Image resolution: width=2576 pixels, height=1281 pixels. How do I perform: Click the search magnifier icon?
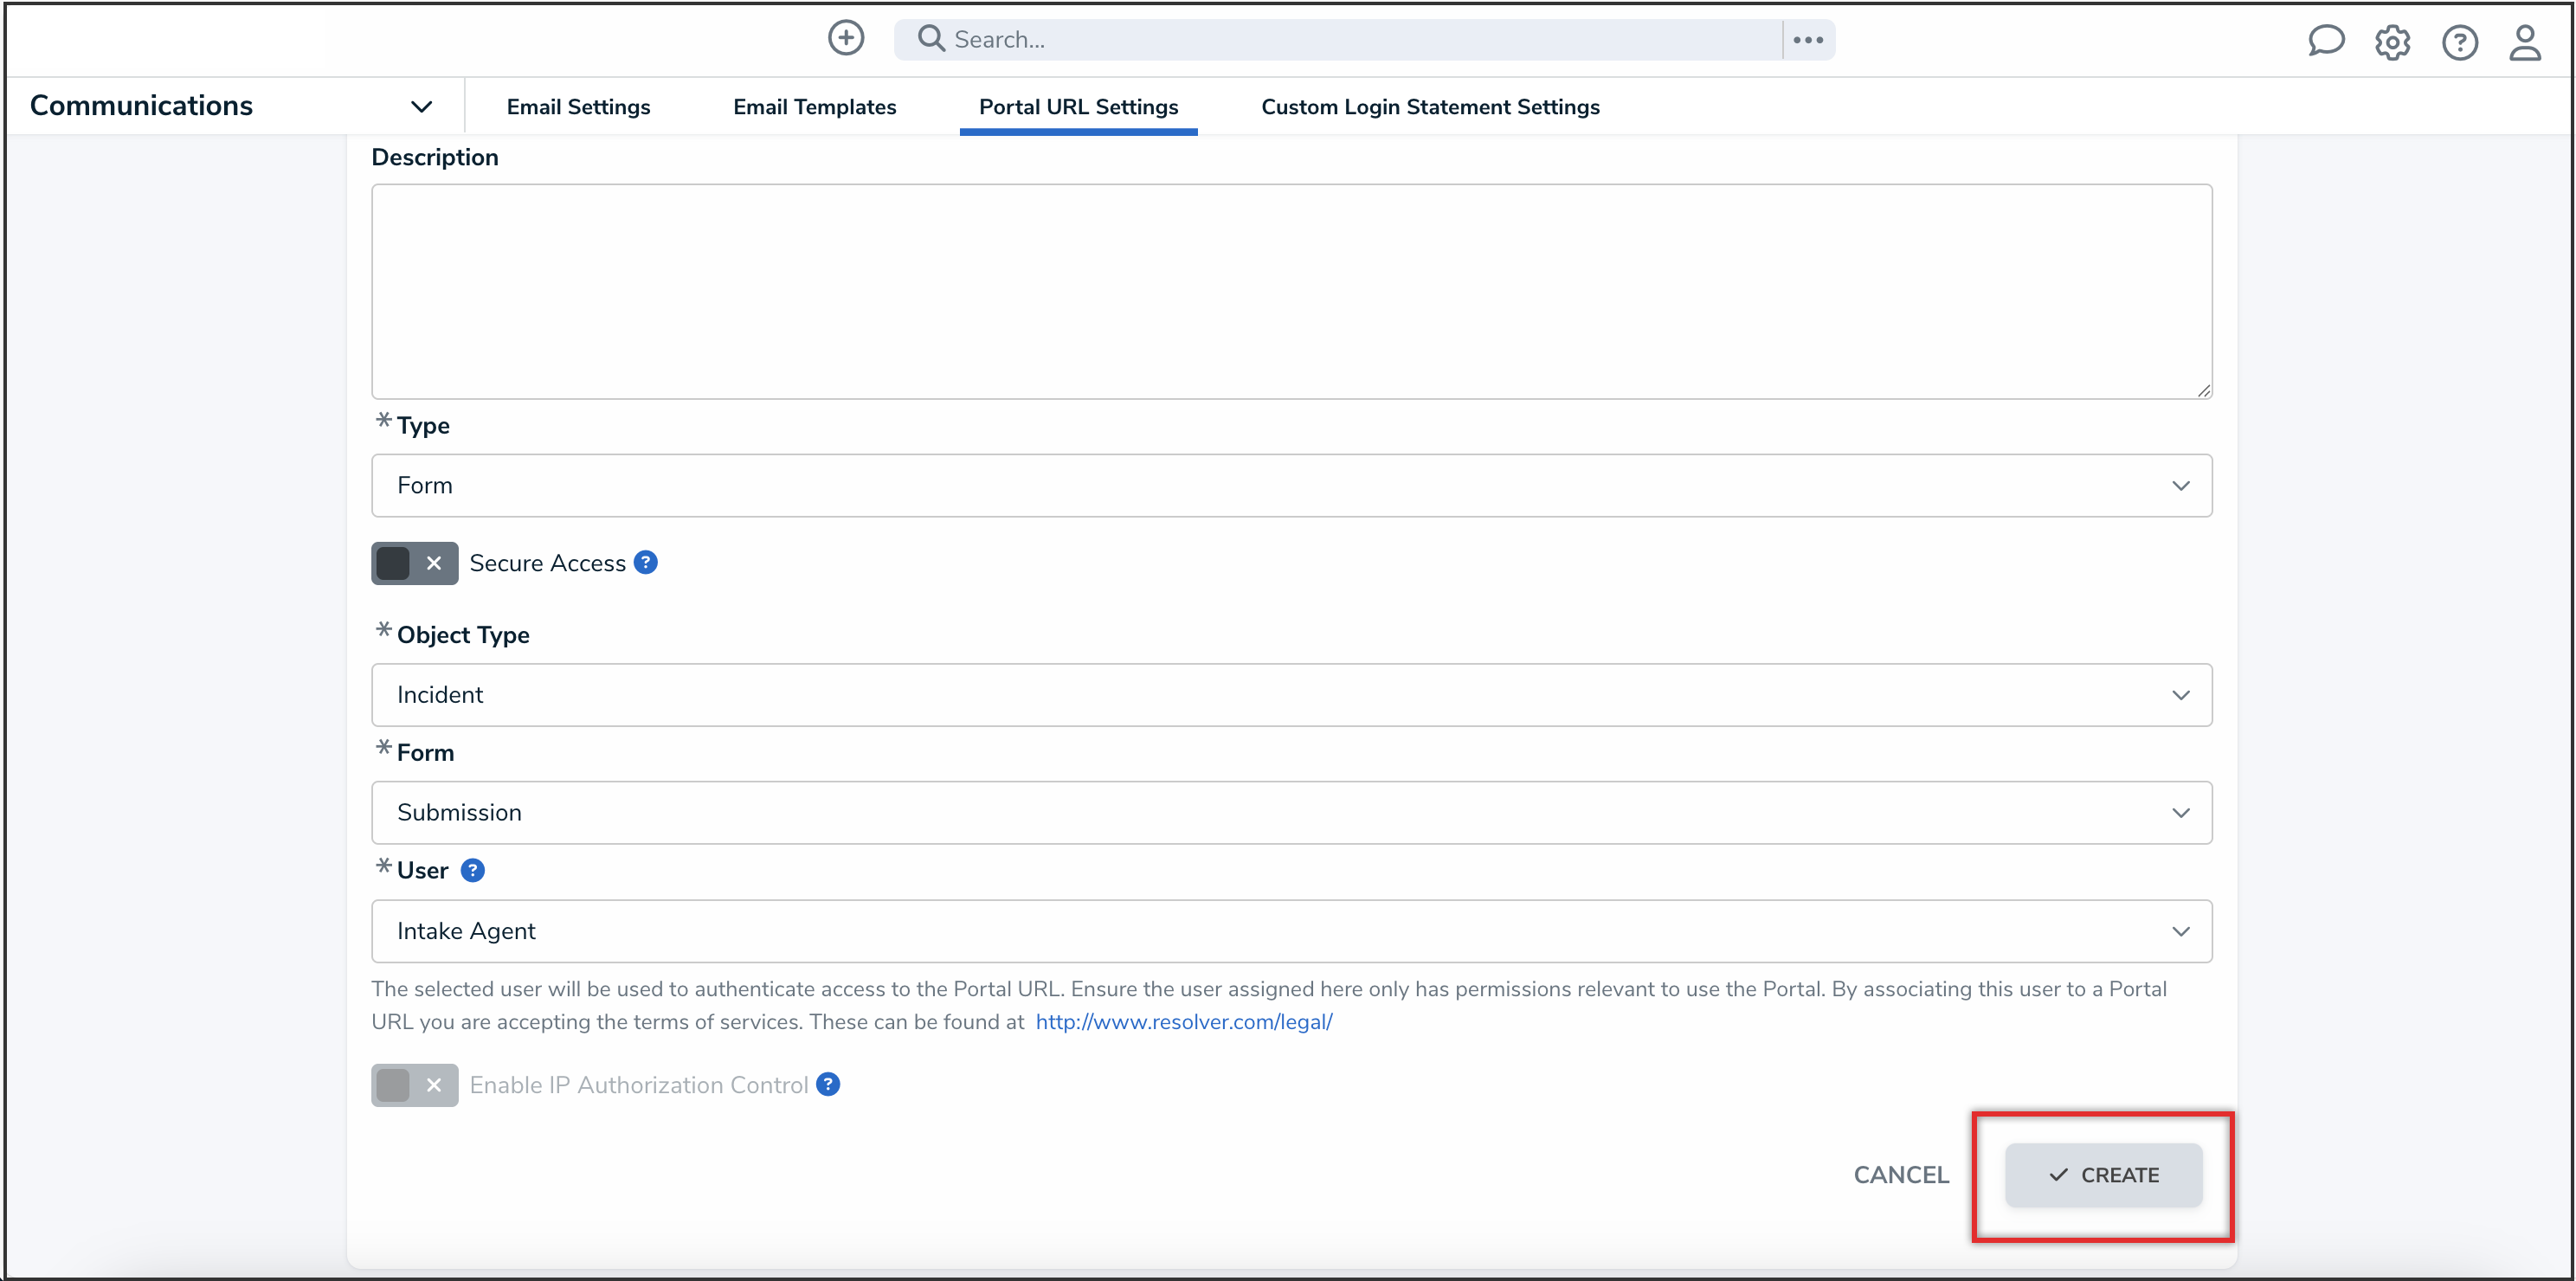(x=931, y=38)
